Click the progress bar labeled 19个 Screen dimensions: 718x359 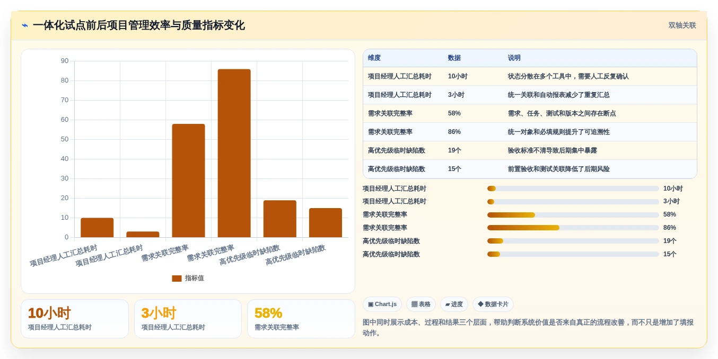tap(573, 241)
